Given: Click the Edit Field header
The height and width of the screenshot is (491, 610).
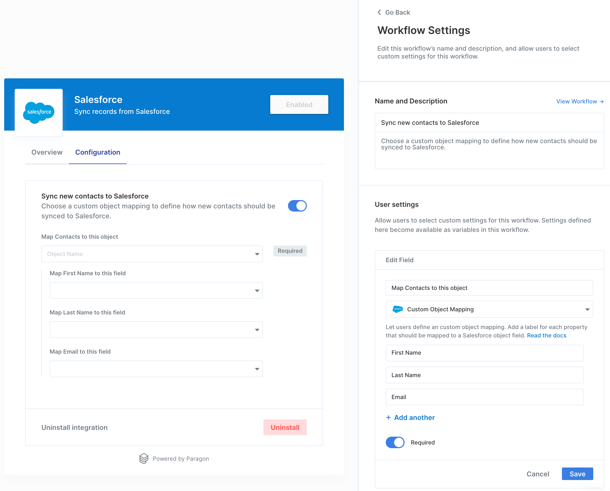Looking at the screenshot, I should pos(399,260).
